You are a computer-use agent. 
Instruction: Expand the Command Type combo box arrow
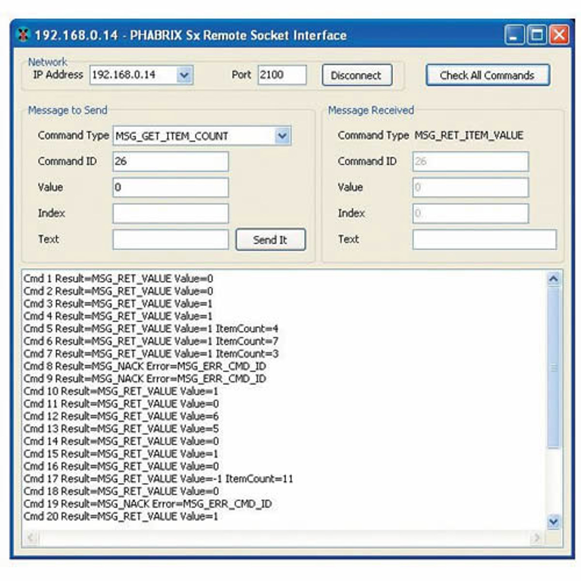[x=282, y=136]
